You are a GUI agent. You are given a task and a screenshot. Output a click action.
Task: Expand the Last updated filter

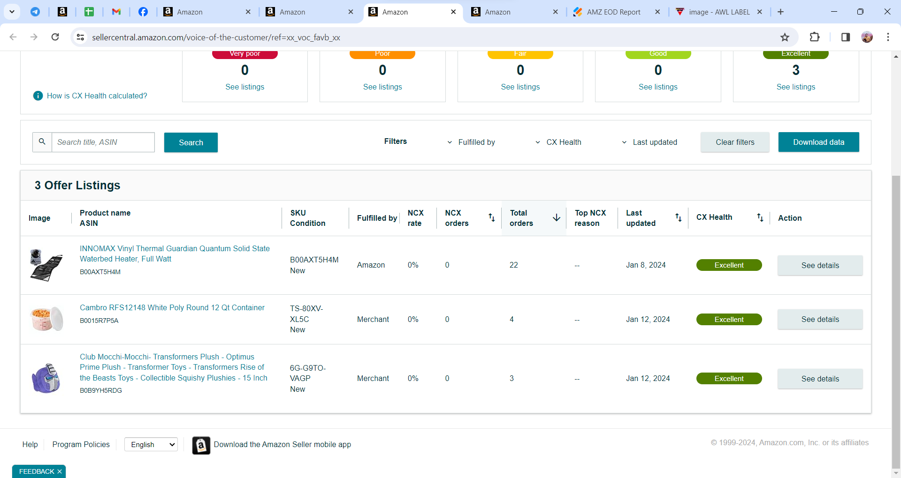pos(649,142)
